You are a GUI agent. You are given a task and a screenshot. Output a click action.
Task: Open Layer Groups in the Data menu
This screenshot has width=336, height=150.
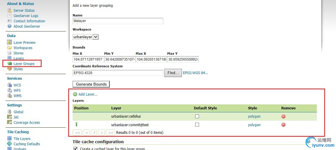(24, 64)
